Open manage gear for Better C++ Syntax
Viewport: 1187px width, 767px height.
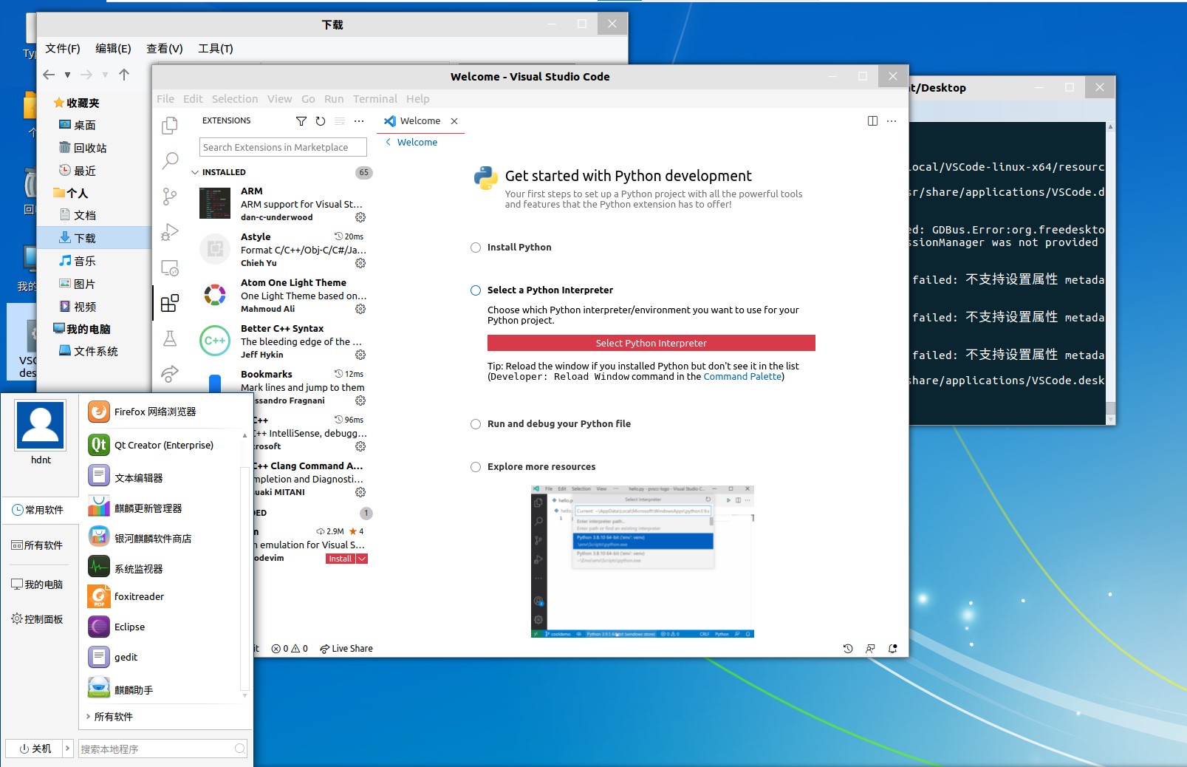[360, 355]
